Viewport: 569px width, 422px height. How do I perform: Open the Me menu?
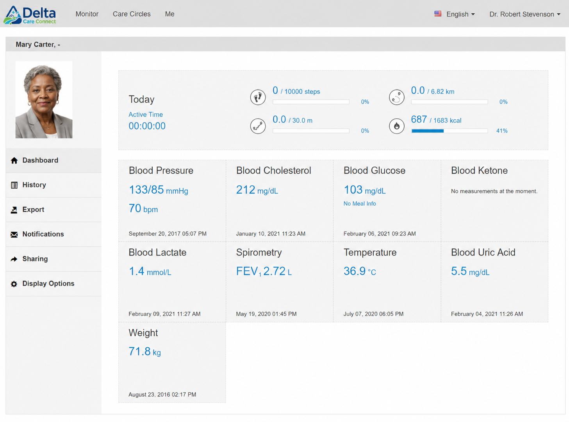coord(169,14)
